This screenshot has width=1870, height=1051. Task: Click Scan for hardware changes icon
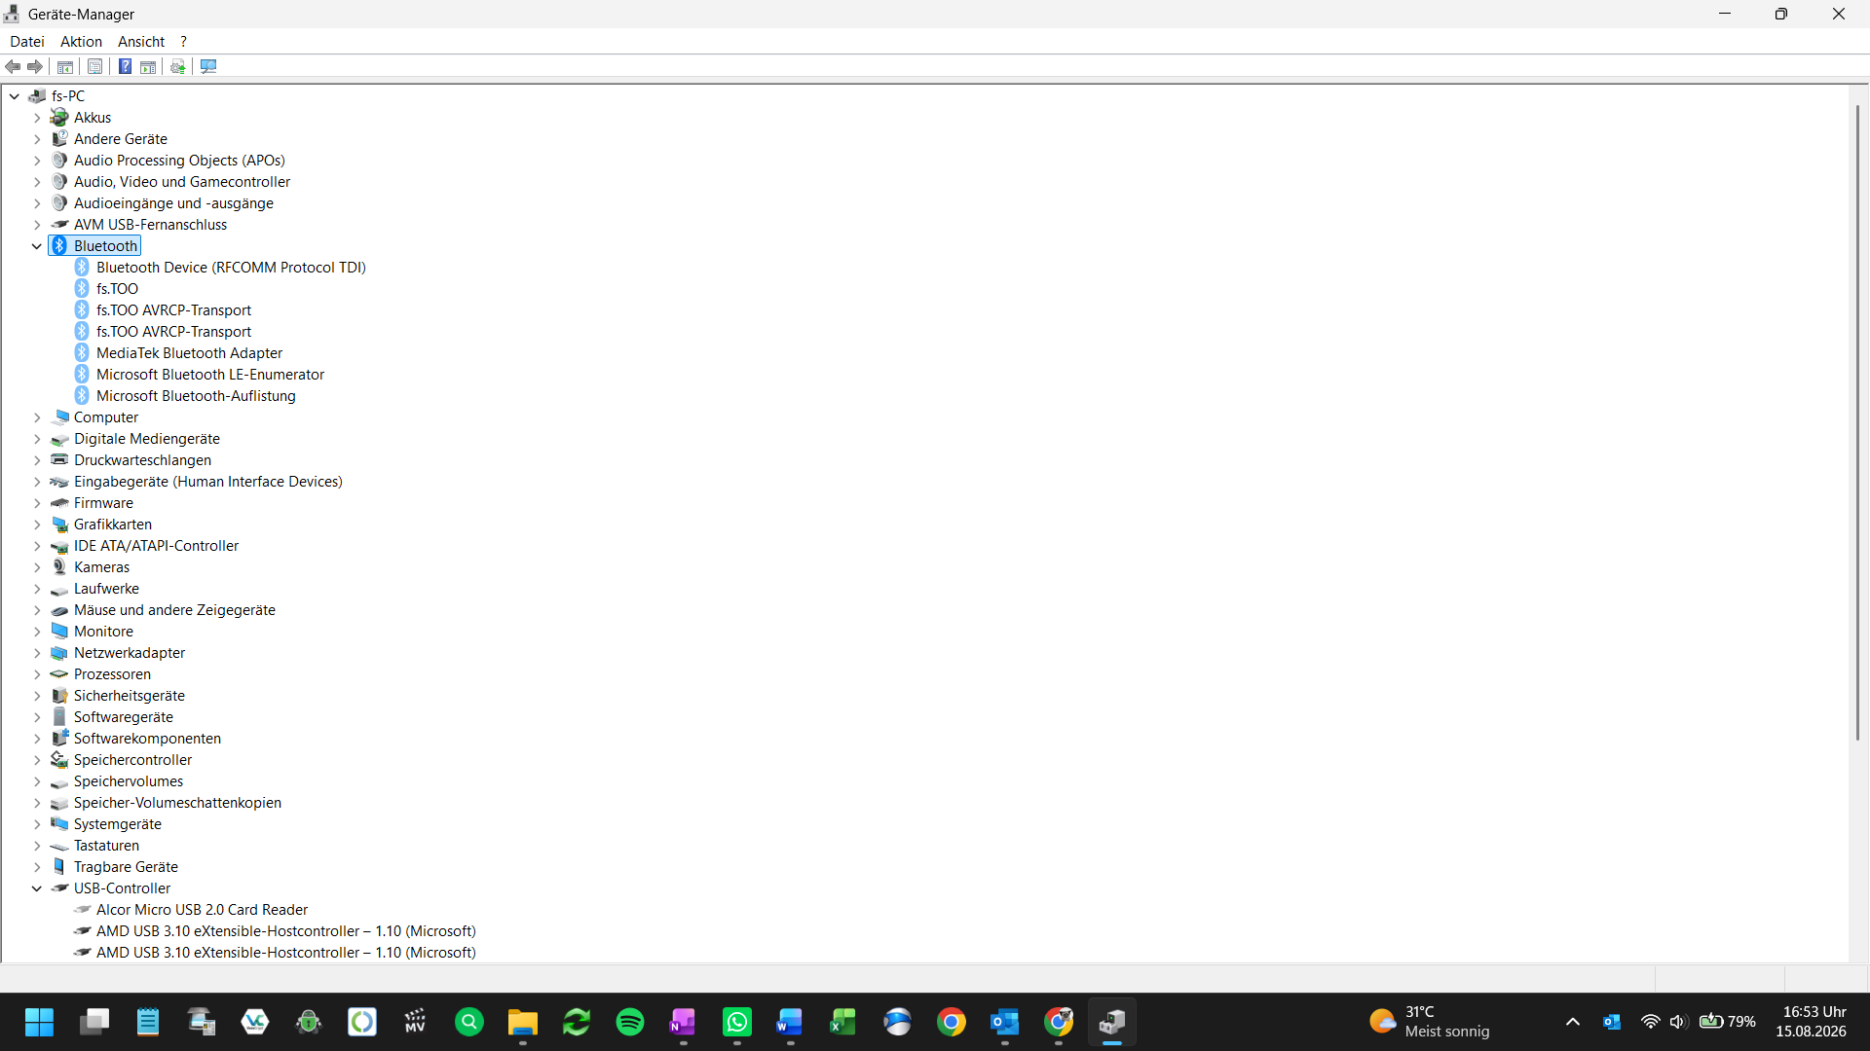point(208,66)
